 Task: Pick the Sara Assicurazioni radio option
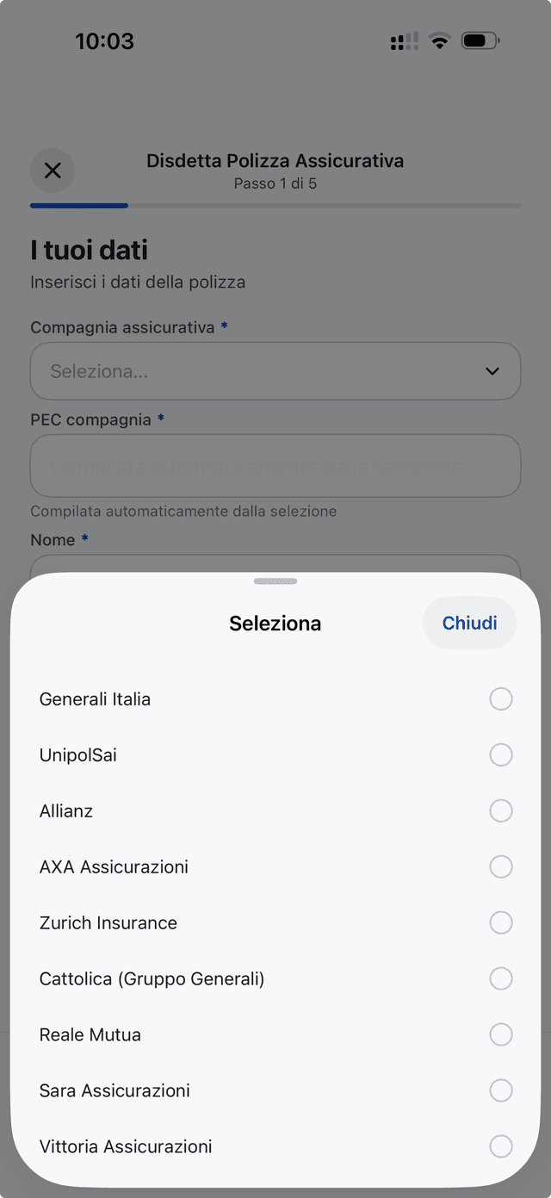pos(501,1090)
